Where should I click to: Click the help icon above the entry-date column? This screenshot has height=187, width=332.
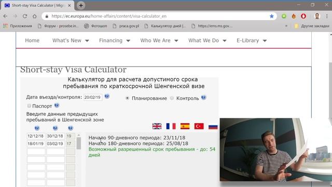(37, 128)
